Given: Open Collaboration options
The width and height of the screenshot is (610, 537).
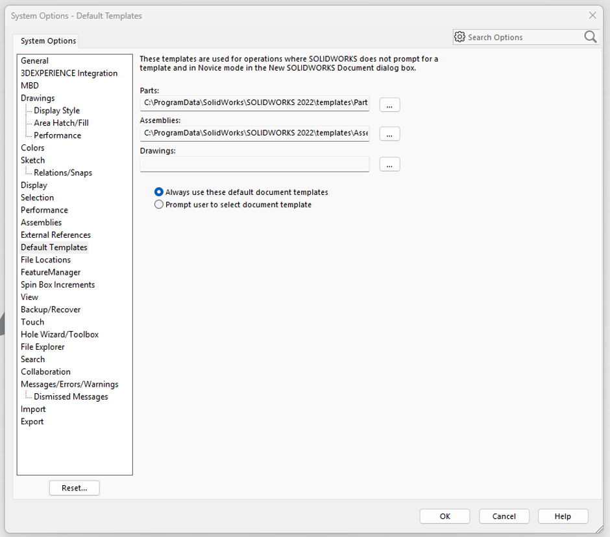Looking at the screenshot, I should tap(45, 371).
